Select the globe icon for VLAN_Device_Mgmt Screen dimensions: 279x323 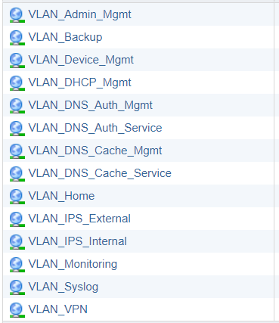tap(17, 61)
